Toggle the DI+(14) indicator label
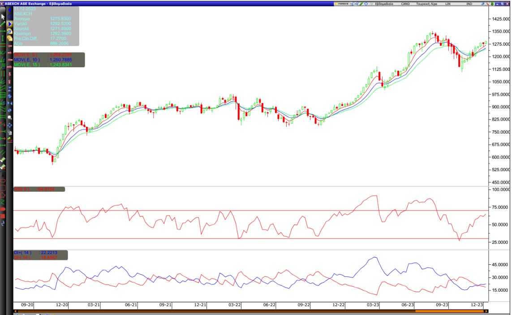 point(22,253)
